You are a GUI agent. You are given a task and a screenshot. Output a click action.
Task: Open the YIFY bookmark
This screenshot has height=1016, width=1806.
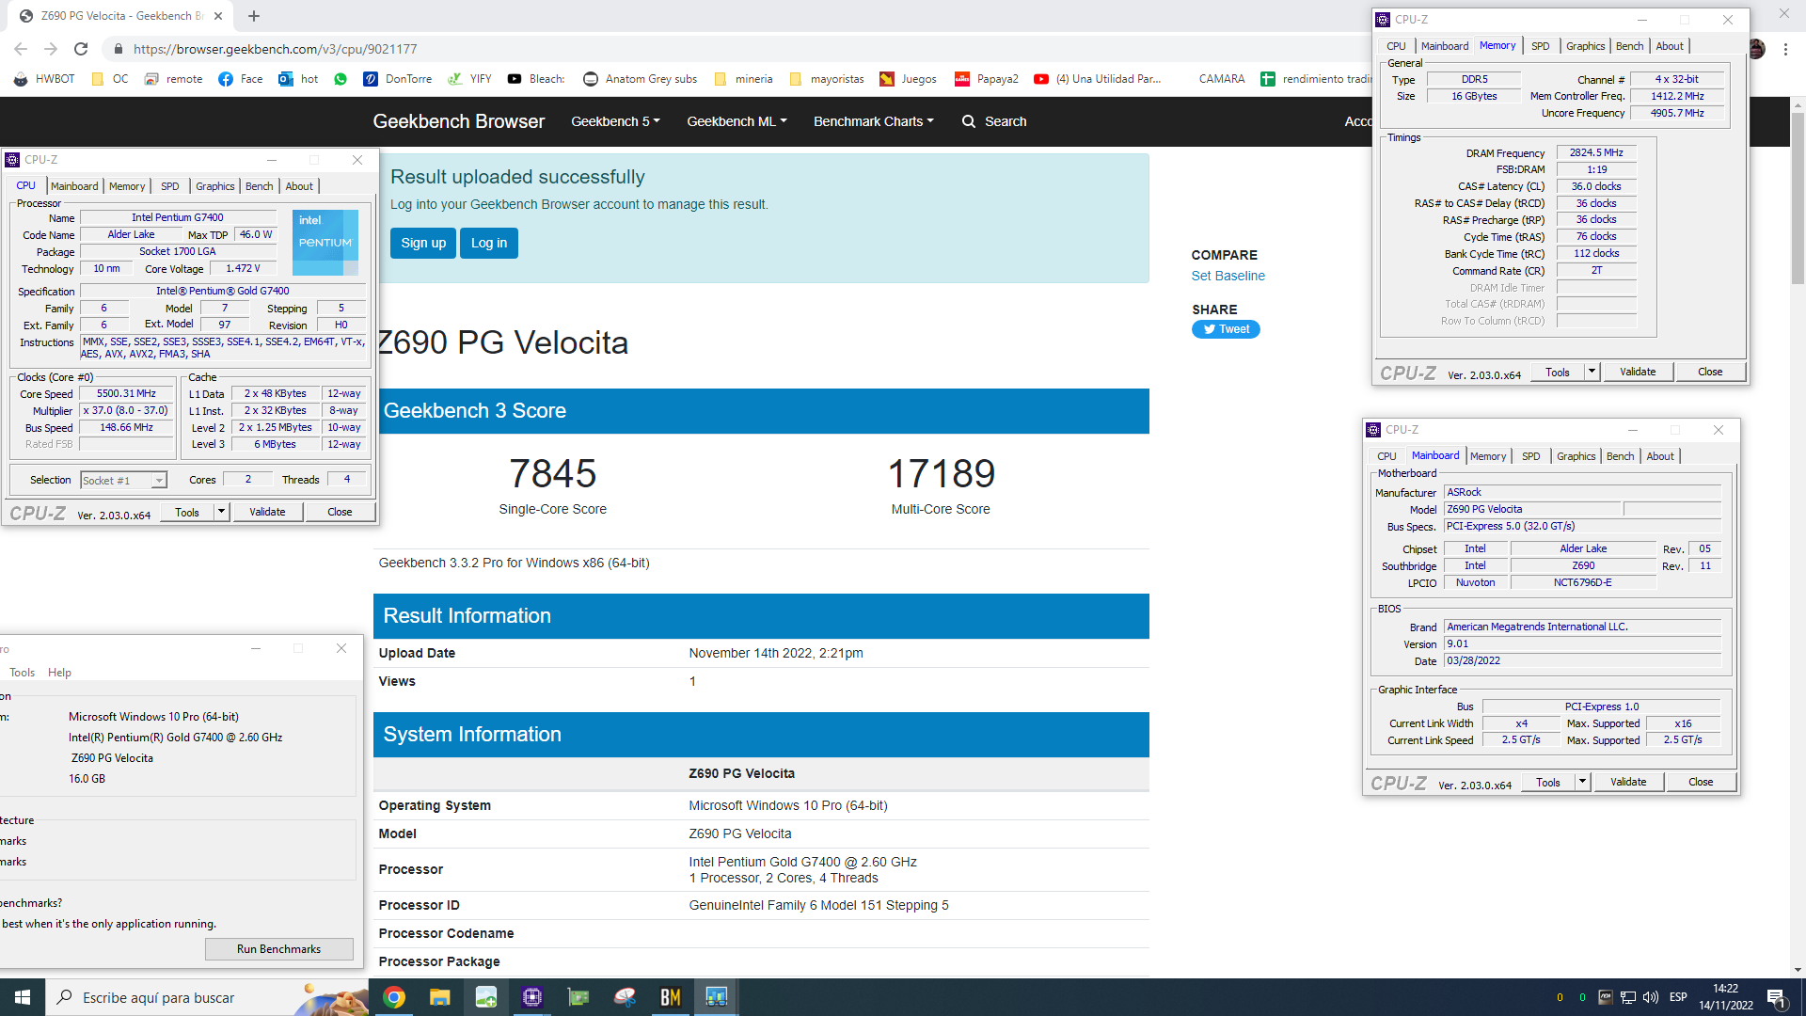tap(469, 79)
